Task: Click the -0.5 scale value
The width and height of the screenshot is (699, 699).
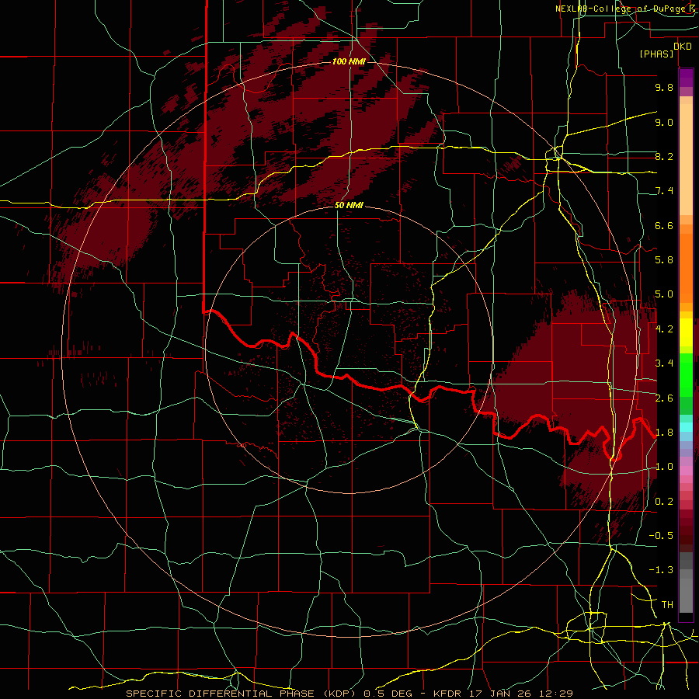Action: (x=661, y=536)
